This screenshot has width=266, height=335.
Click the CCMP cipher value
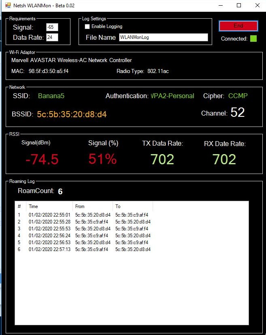pos(238,96)
